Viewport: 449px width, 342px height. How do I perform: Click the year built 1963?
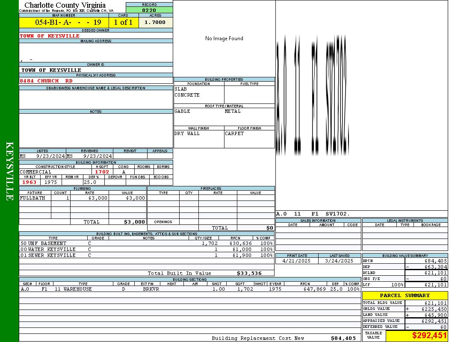click(29, 182)
